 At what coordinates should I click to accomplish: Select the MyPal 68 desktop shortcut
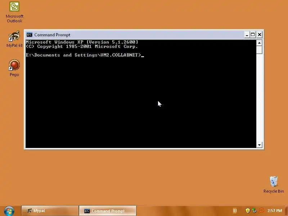[14, 39]
